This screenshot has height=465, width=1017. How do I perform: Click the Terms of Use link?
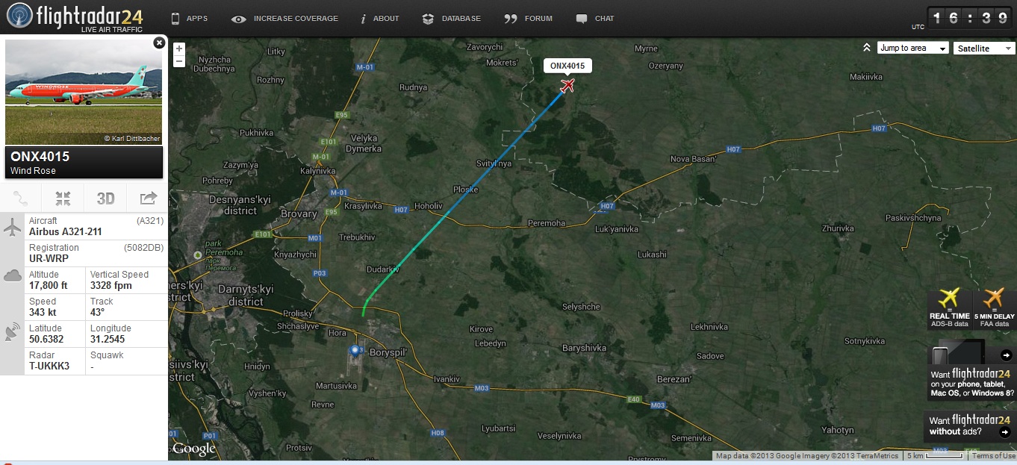click(x=993, y=456)
